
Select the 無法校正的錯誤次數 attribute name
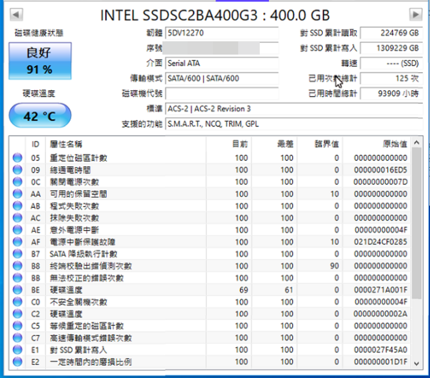pyautogui.click(x=87, y=278)
